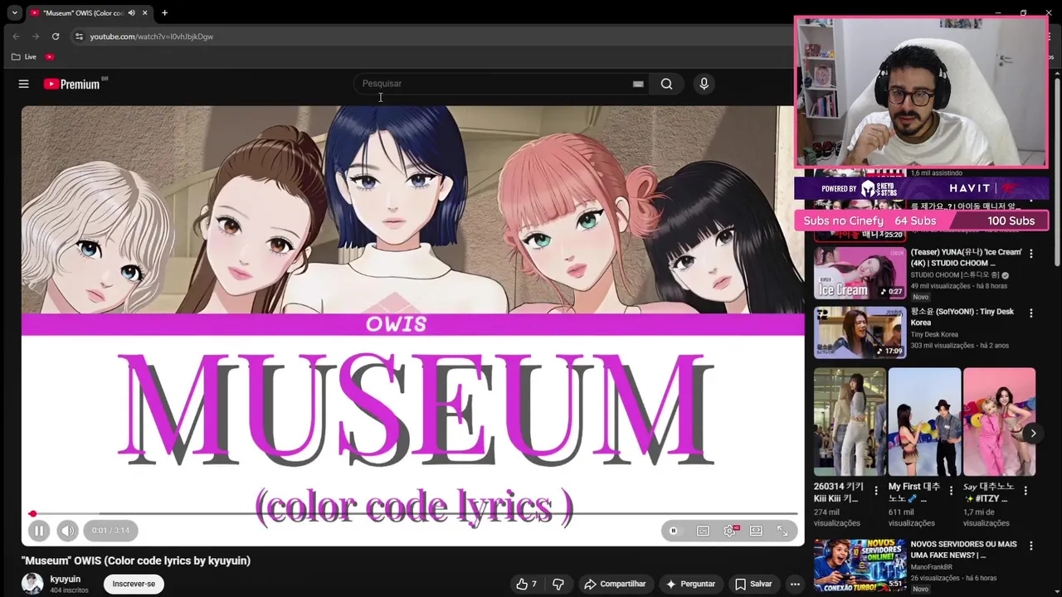Viewport: 1062px width, 597px height.
Task: Click the magnifier search button
Action: (666, 84)
